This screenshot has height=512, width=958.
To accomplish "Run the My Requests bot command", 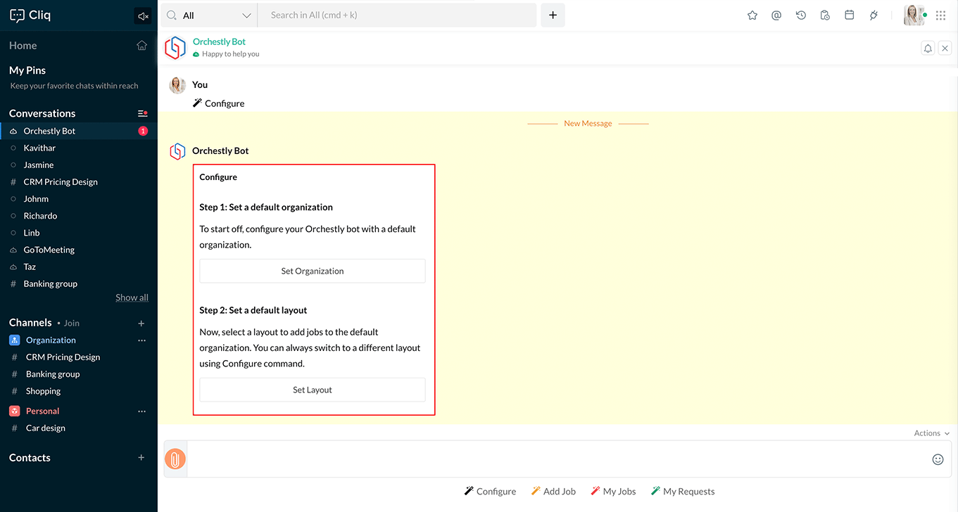I will [x=682, y=492].
